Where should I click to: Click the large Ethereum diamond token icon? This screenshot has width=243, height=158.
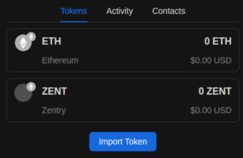[23, 43]
